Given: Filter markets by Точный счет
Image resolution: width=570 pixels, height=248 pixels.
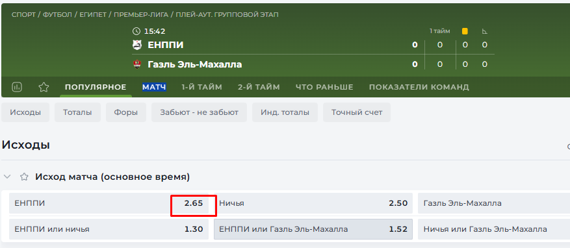Looking at the screenshot, I should tap(357, 112).
